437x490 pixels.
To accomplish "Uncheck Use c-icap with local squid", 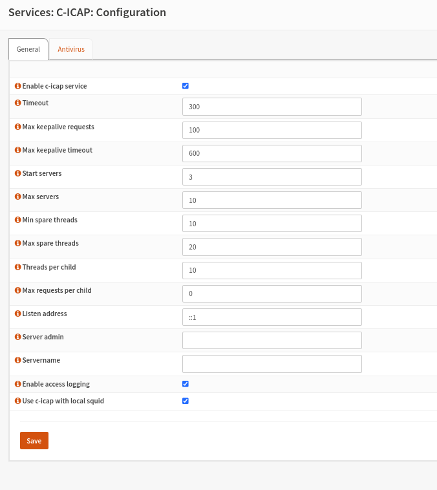I will [x=186, y=401].
